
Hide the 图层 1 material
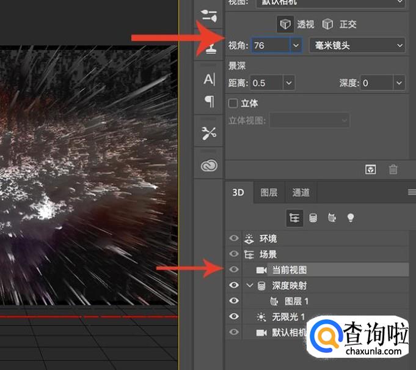(x=234, y=300)
